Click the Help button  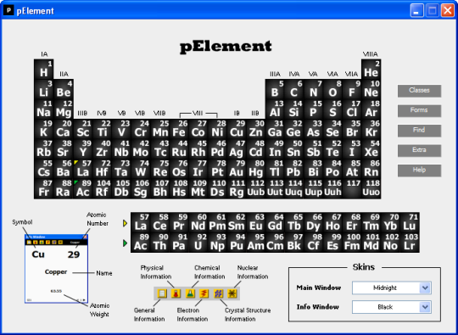click(419, 170)
